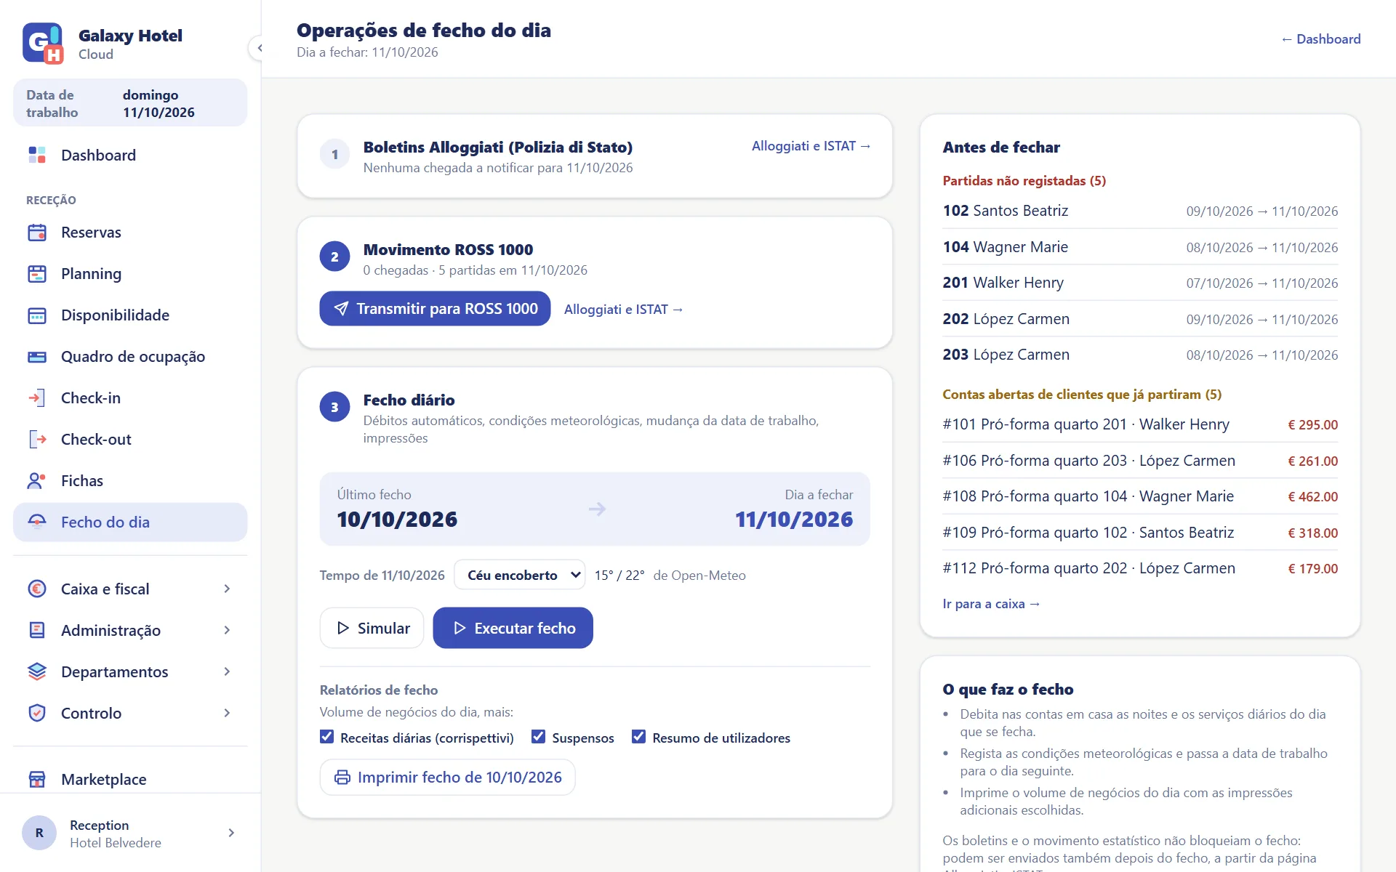Click the Planning icon
This screenshot has width=1396, height=872.
click(x=37, y=274)
